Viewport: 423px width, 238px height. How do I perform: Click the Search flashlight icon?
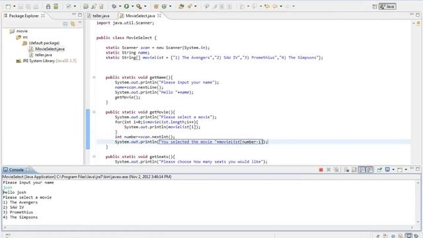190,6
